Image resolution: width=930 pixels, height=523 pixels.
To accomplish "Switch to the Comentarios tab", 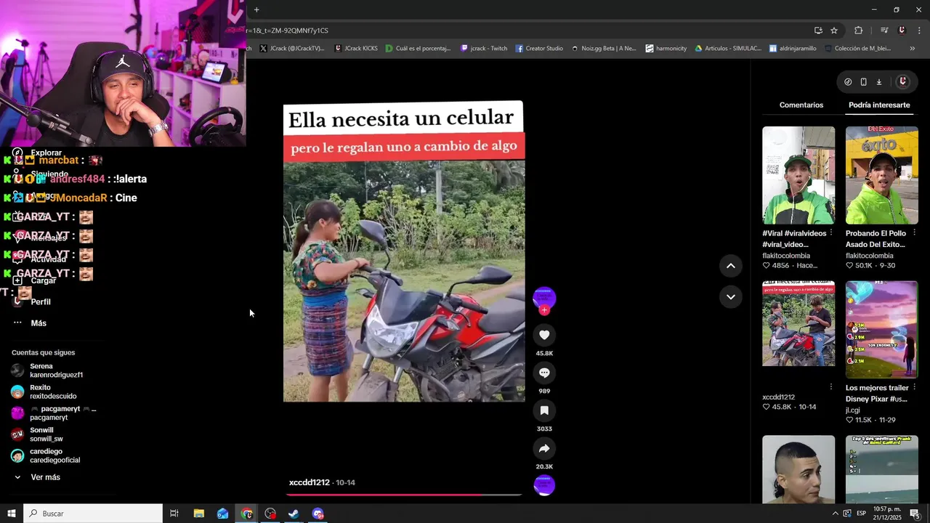I will (x=801, y=105).
